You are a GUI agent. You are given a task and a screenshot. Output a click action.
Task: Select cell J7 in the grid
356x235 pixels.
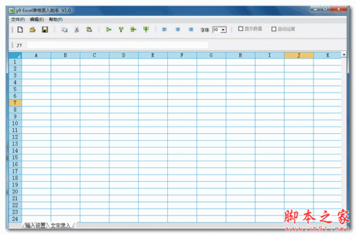[x=299, y=103]
